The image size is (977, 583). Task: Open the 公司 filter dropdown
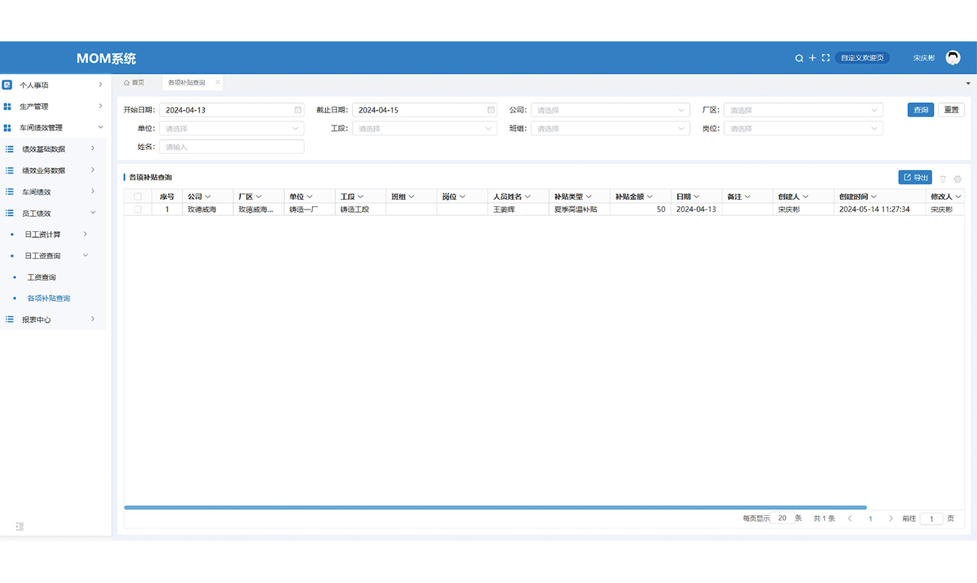(610, 110)
